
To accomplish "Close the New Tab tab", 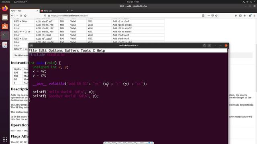I will pos(67,11).
